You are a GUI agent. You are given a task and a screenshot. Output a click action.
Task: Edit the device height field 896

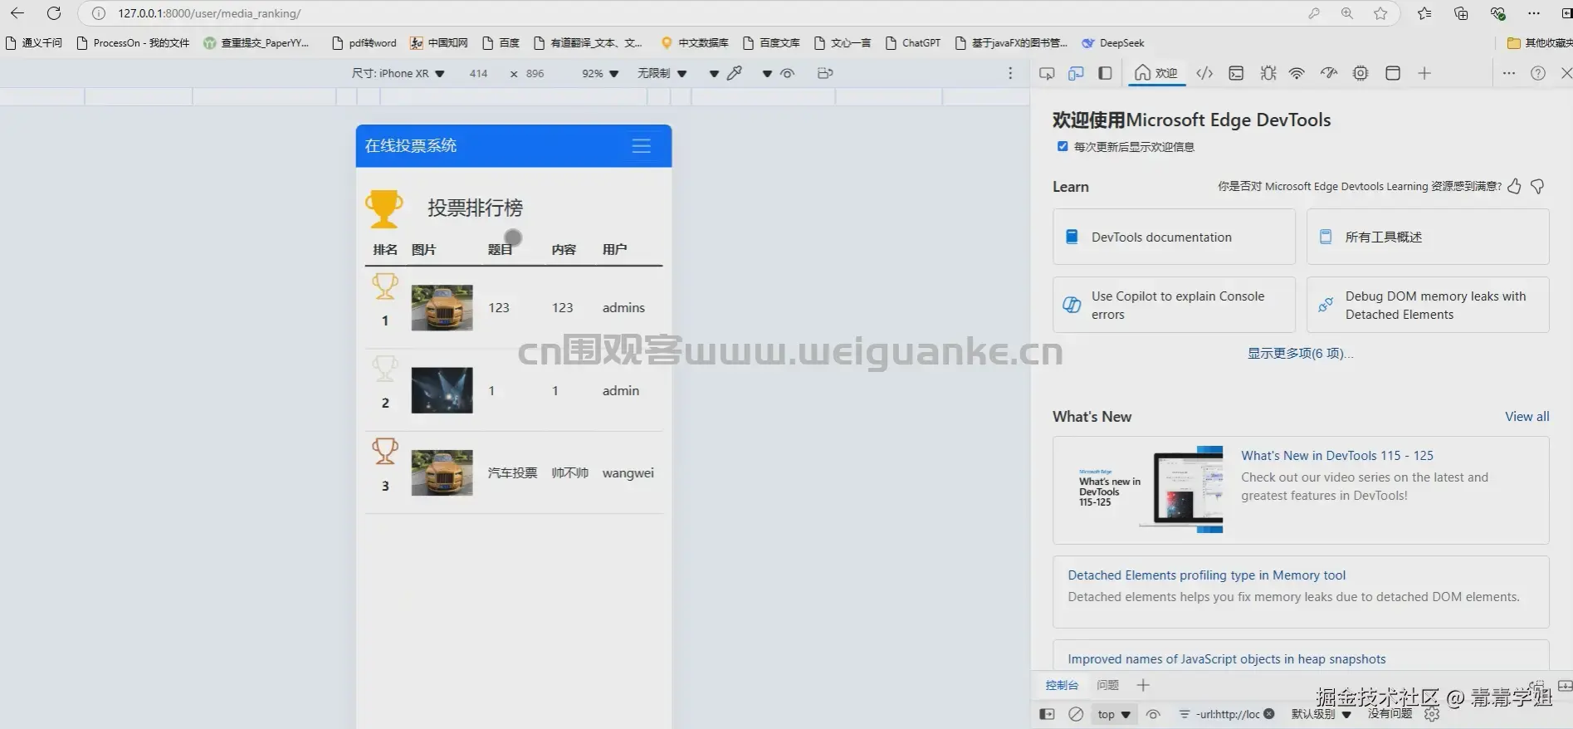coord(535,73)
